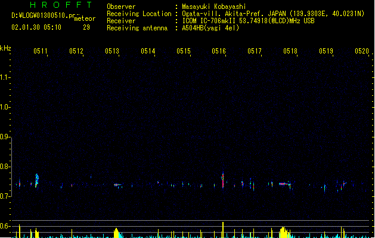Click the 0517 time marker
This screenshot has width=375, height=238.
tap(255, 51)
